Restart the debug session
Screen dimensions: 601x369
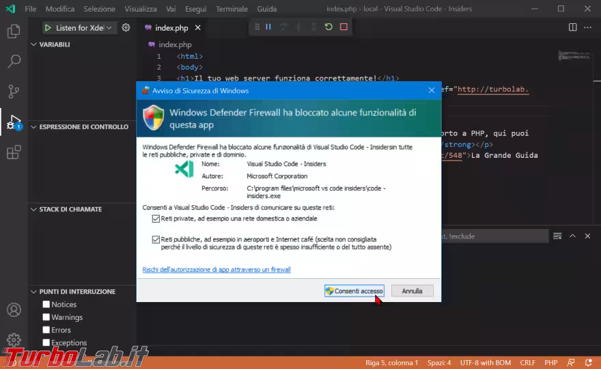point(329,27)
